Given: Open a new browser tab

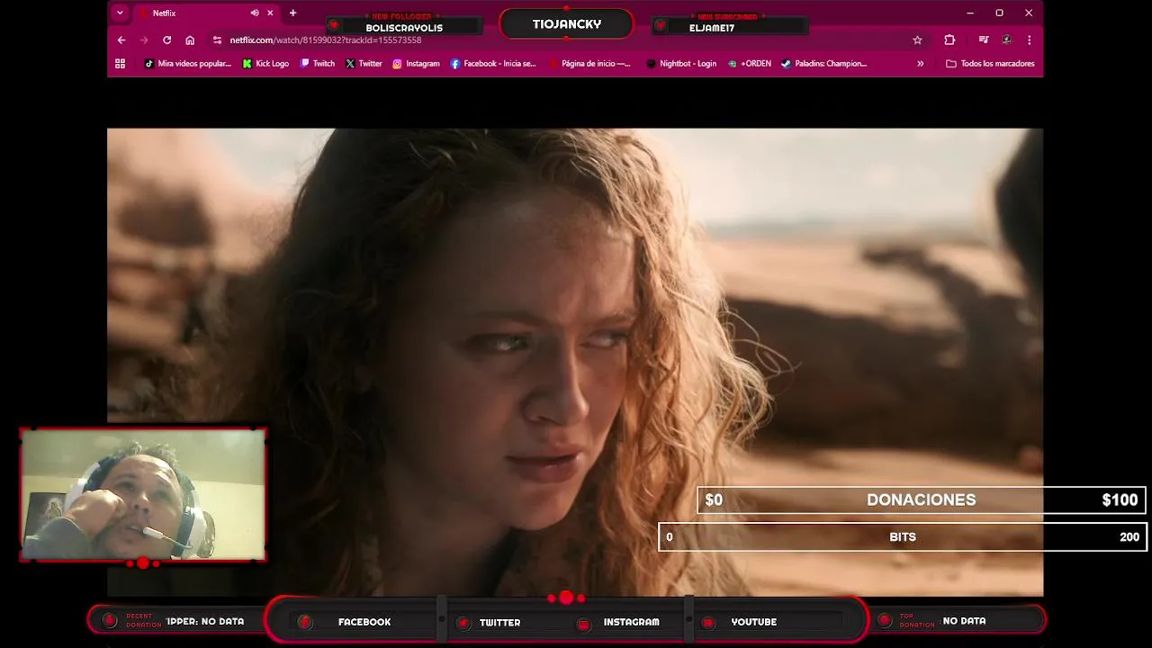Looking at the screenshot, I should (292, 13).
